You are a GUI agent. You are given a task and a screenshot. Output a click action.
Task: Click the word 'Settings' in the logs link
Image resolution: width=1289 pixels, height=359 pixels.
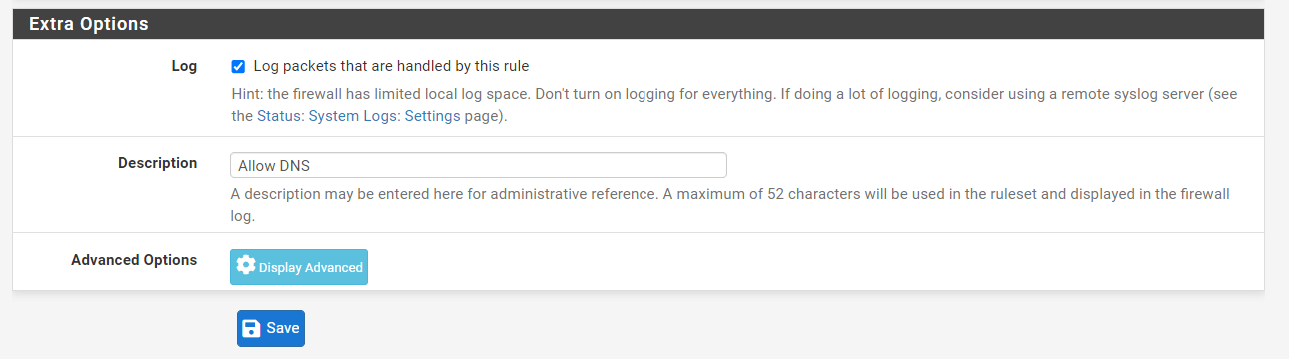tap(432, 116)
